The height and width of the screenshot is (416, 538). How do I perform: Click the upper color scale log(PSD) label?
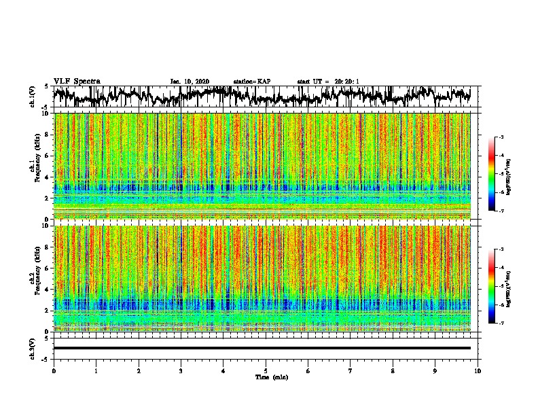click(509, 177)
